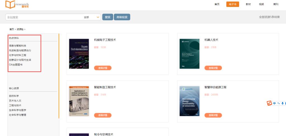Click the 核心资源 sidebar heading

click(14, 88)
